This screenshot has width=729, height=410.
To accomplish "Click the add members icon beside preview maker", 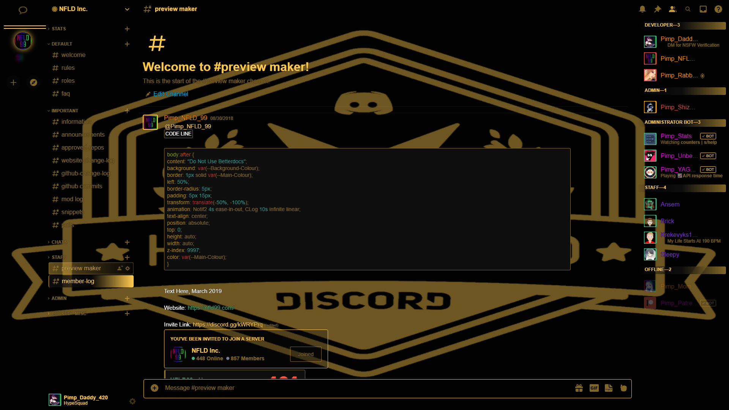I will click(119, 268).
